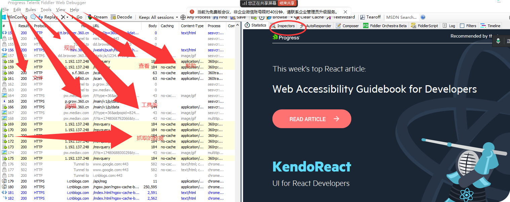
Task: Switch to the Log tab
Action: tap(449, 26)
